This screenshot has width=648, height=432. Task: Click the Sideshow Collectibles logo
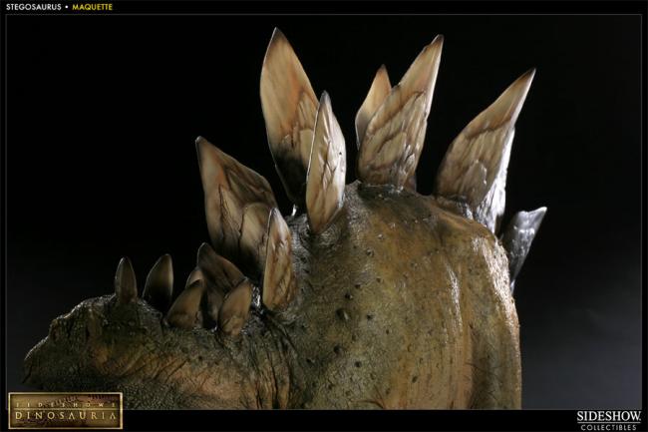click(608, 420)
